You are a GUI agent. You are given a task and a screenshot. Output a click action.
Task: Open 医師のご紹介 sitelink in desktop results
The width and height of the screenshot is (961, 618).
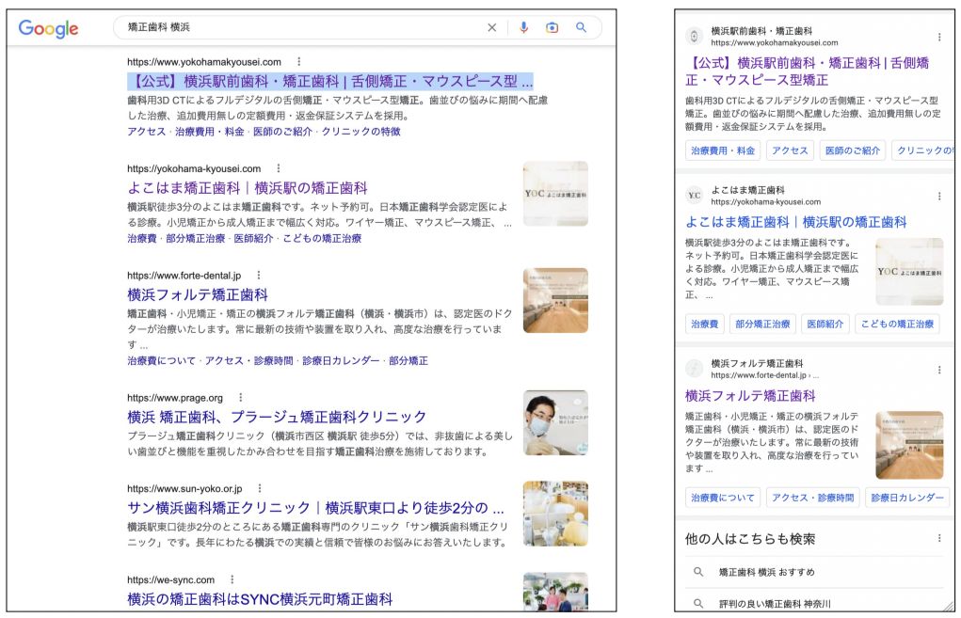tap(282, 132)
